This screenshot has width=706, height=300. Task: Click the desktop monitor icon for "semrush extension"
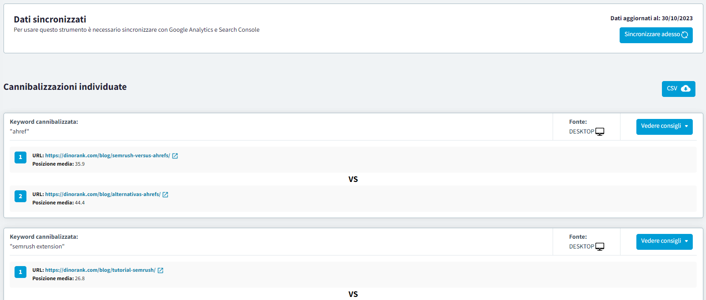tap(600, 247)
